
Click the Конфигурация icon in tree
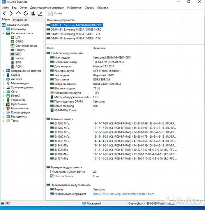pos(8,112)
